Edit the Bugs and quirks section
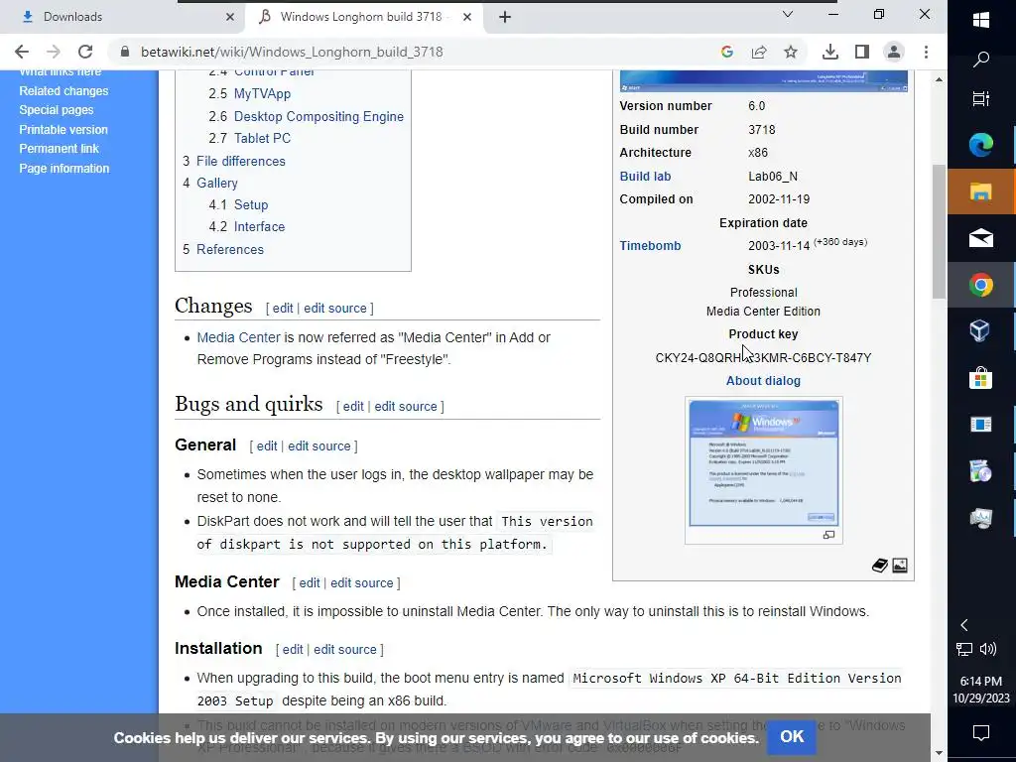 coord(353,407)
